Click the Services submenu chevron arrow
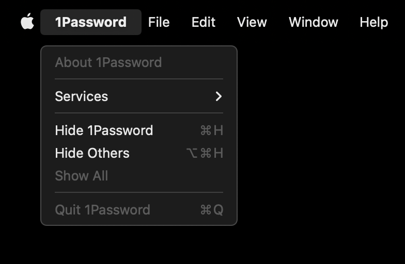The image size is (405, 264). click(x=219, y=96)
